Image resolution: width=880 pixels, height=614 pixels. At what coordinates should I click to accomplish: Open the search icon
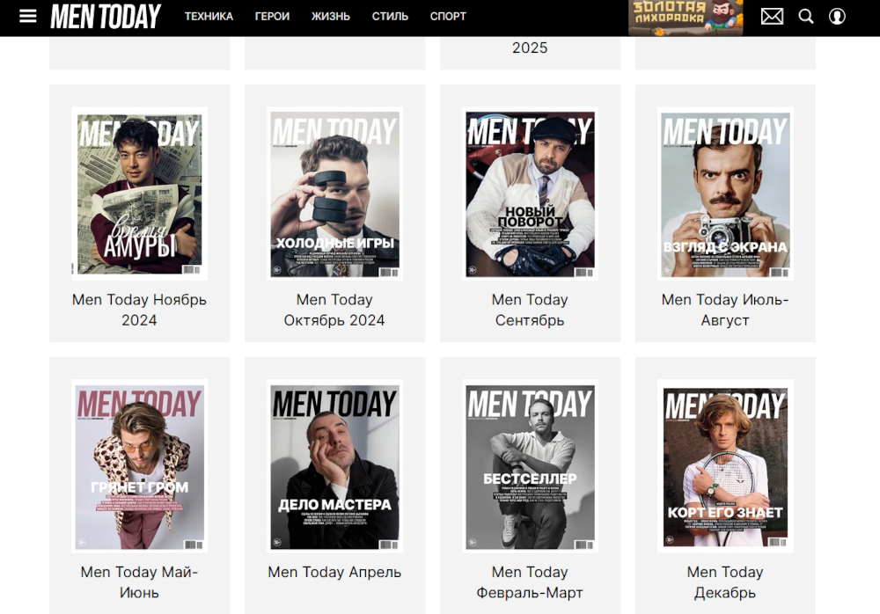(x=806, y=17)
